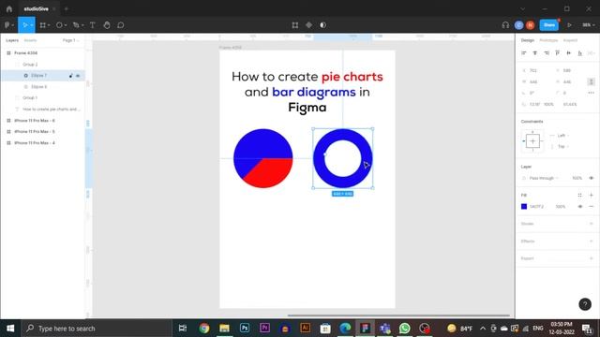
Task: Select the Hand tool
Action: 107,25
